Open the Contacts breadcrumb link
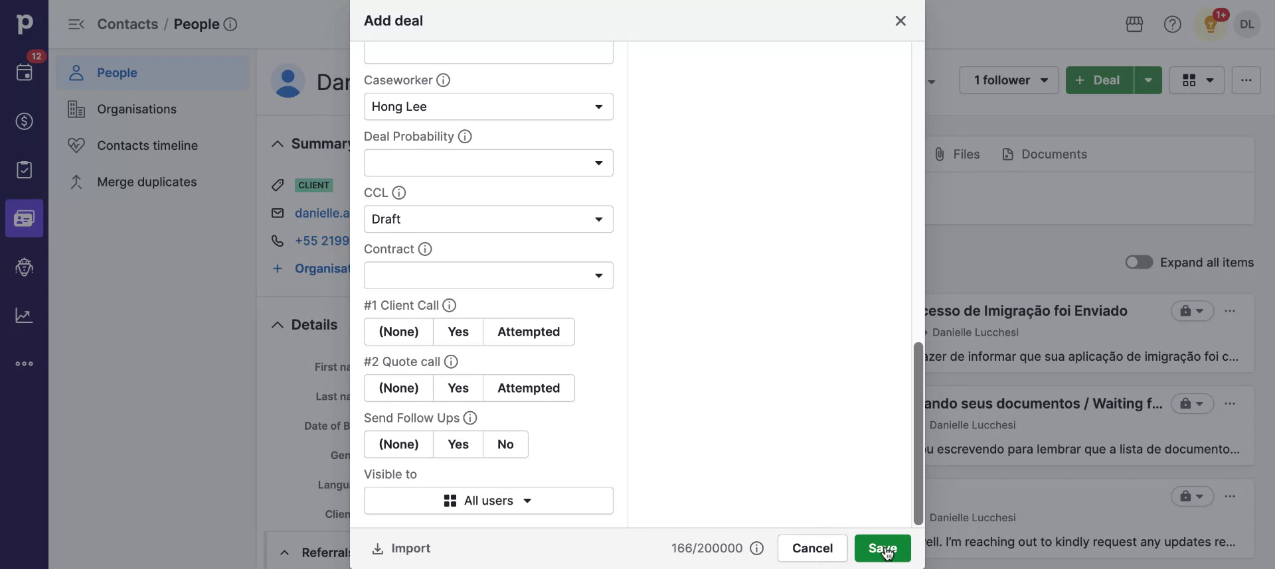Screen dimensions: 1275x569 coord(127,25)
